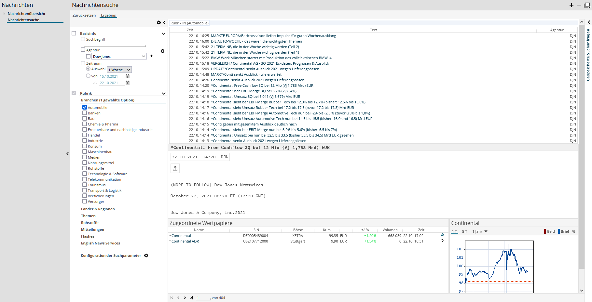Switch to the Ergebnis tab
Viewport: 592px width, 302px height.
[x=108, y=15]
